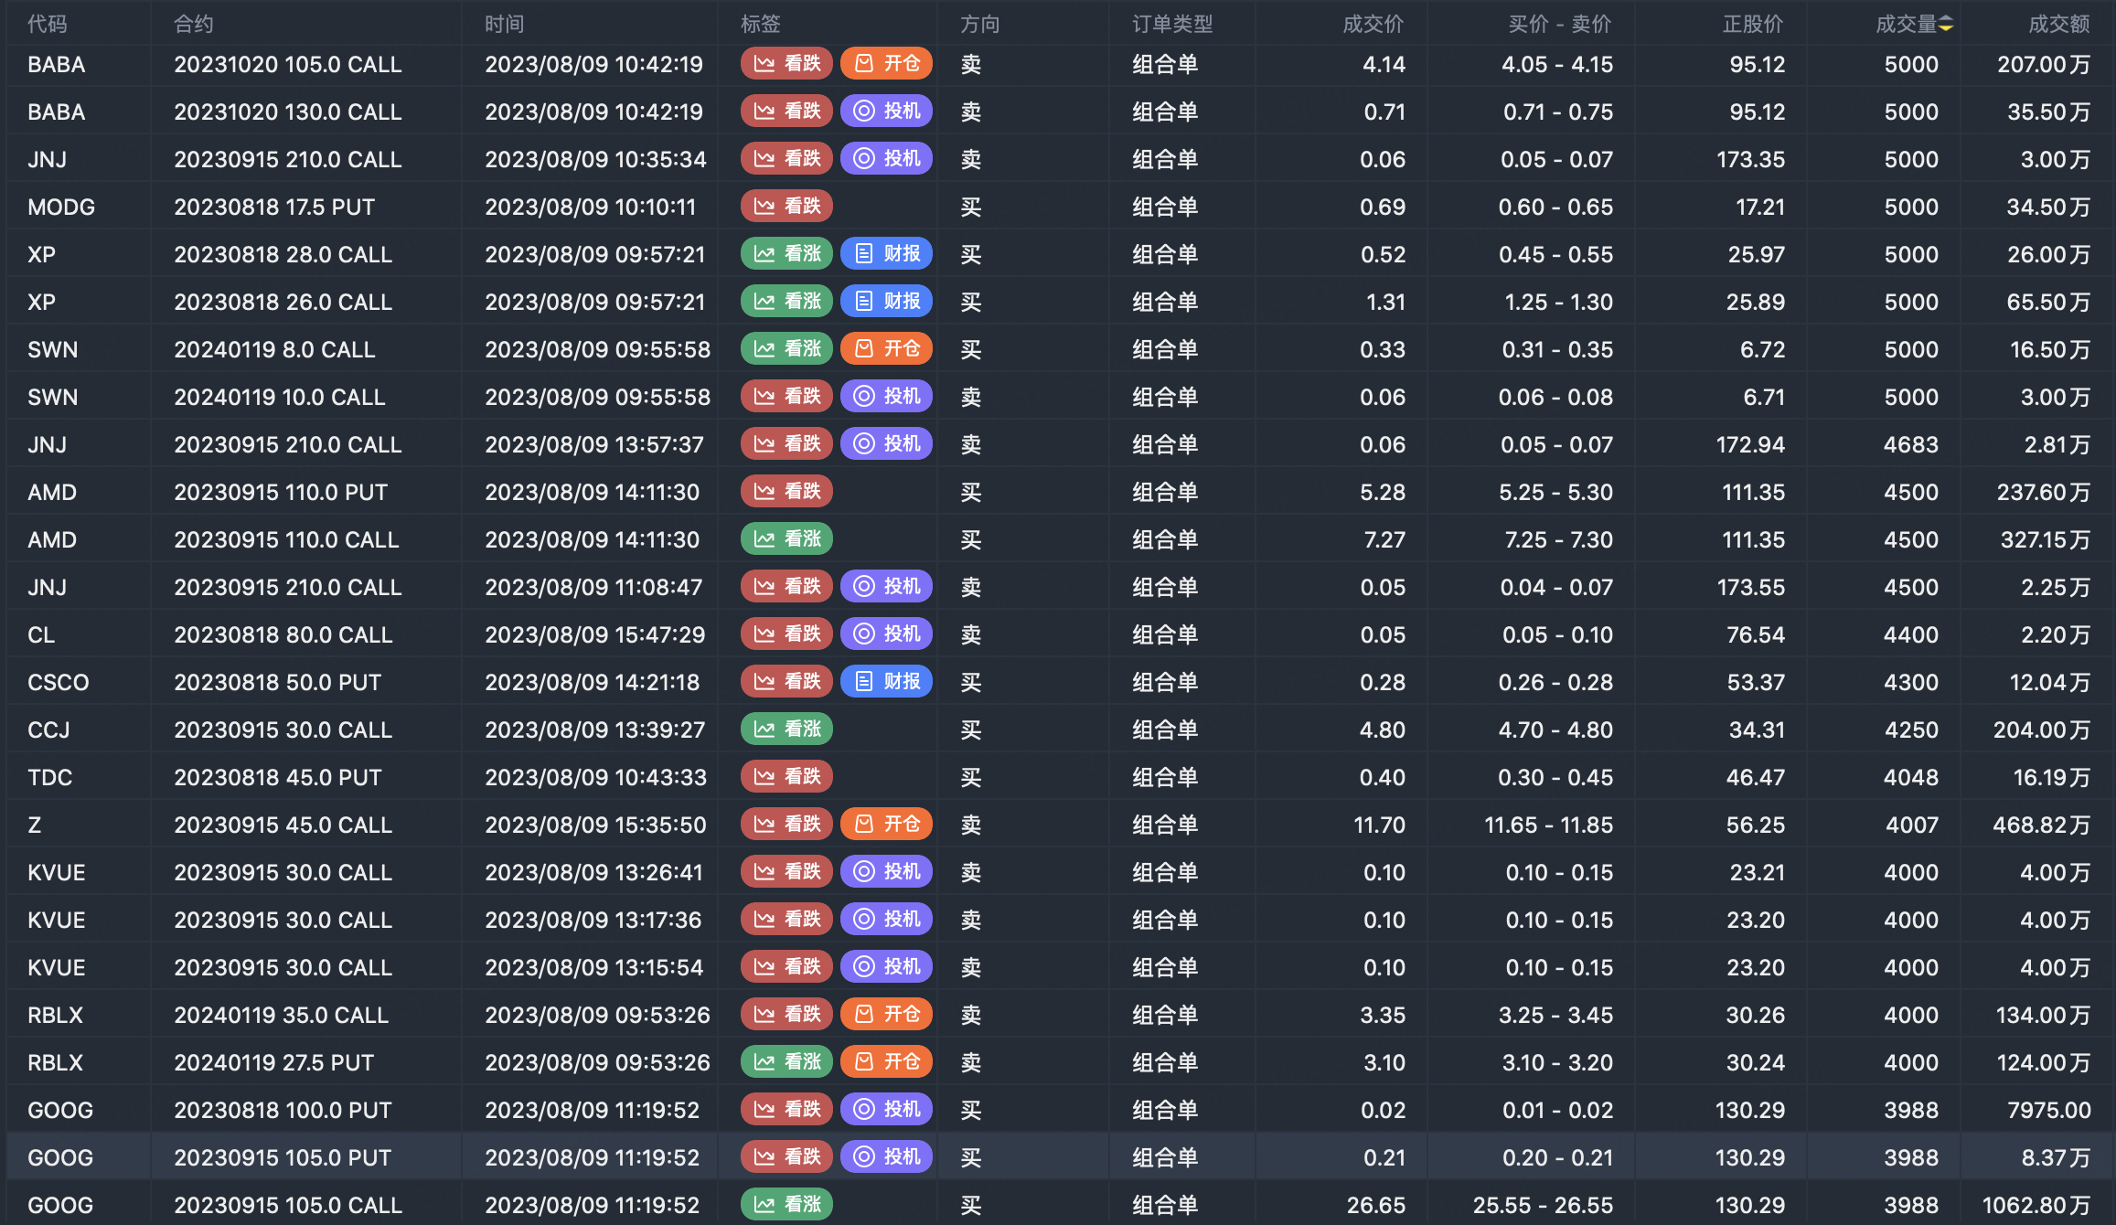Click 投机 tag on BABA 130.0 CALL row

pos(886,112)
